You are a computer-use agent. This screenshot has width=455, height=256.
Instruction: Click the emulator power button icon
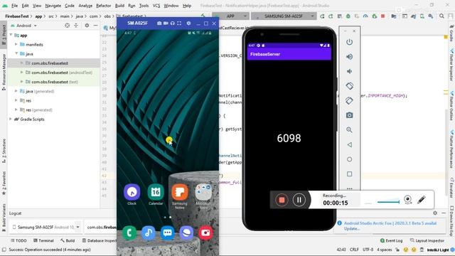[349, 42]
